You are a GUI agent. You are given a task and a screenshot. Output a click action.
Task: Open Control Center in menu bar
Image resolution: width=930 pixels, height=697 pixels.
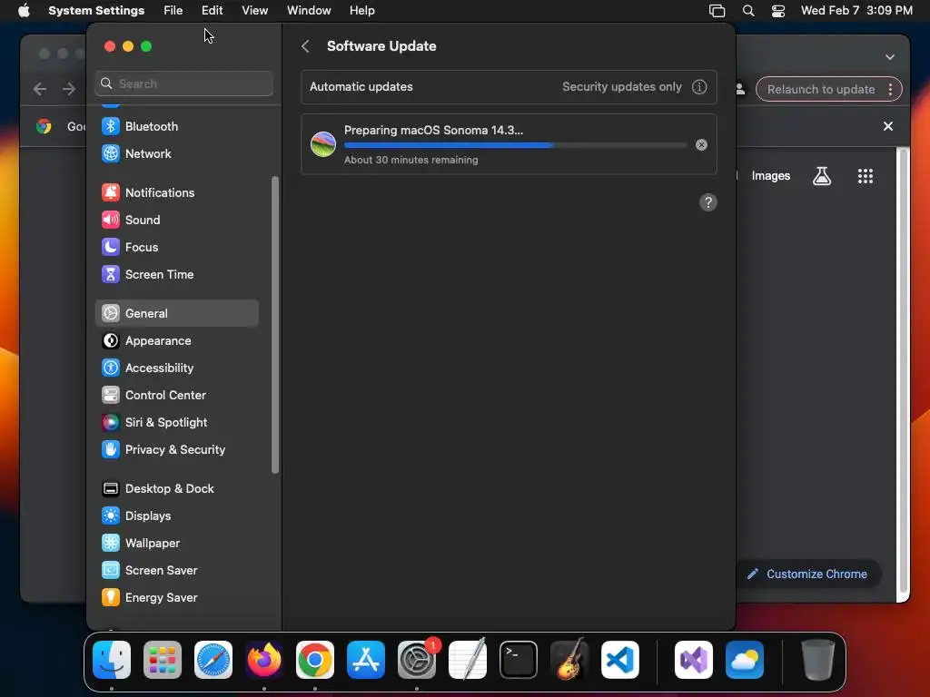click(x=778, y=11)
